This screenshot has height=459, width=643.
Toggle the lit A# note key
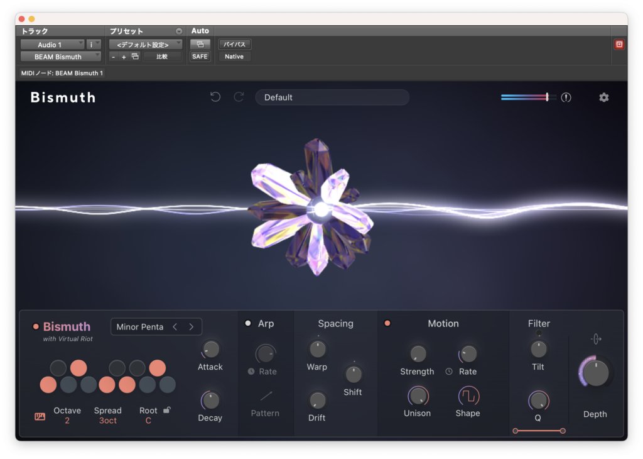157,368
